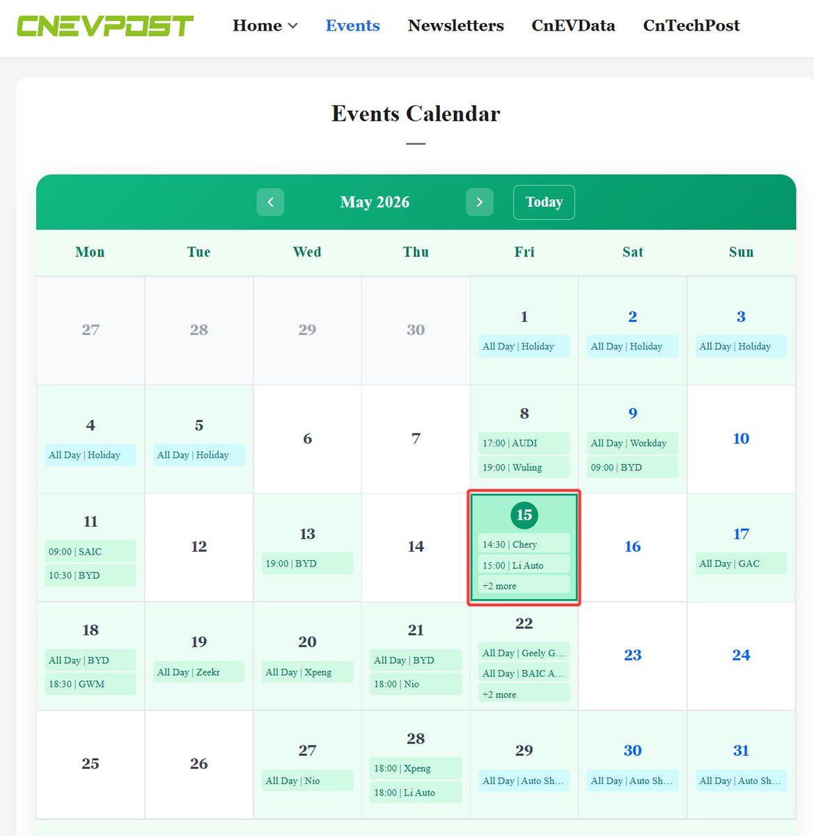Open All Day Zeekr event
814x836 pixels.
click(x=198, y=672)
